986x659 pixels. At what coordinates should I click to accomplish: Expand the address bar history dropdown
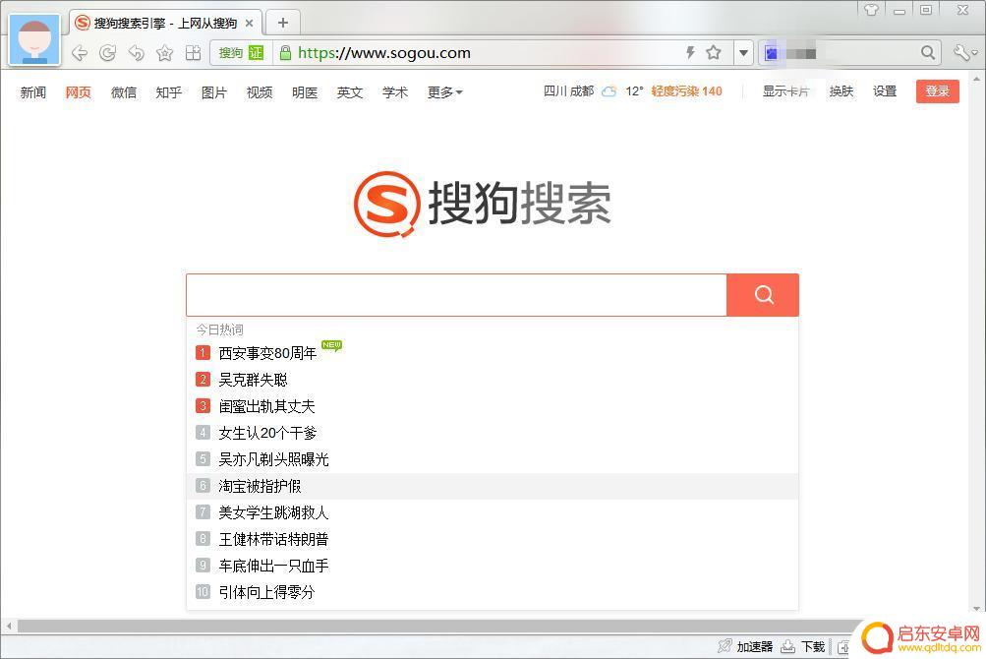coord(743,53)
